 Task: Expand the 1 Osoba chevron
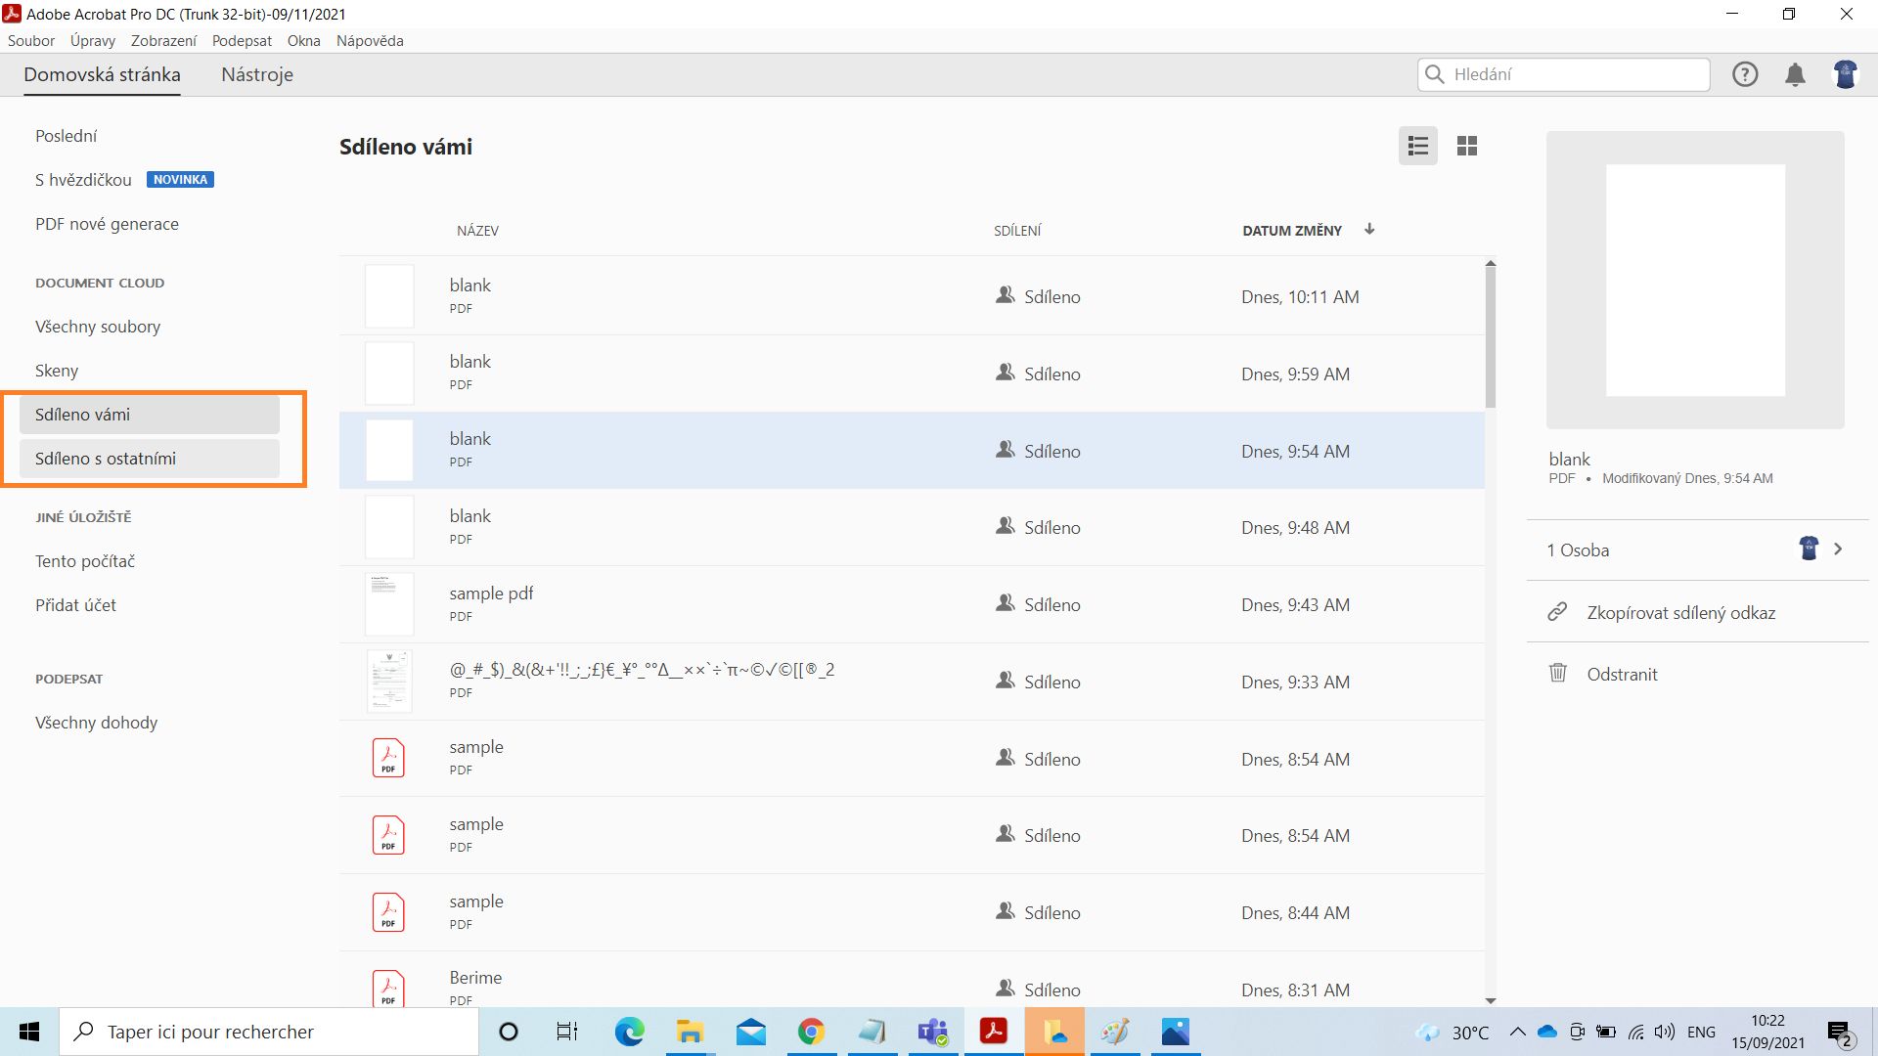(x=1838, y=550)
